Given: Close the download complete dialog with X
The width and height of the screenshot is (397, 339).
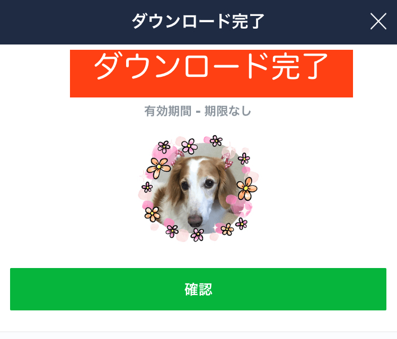Looking at the screenshot, I should (378, 21).
